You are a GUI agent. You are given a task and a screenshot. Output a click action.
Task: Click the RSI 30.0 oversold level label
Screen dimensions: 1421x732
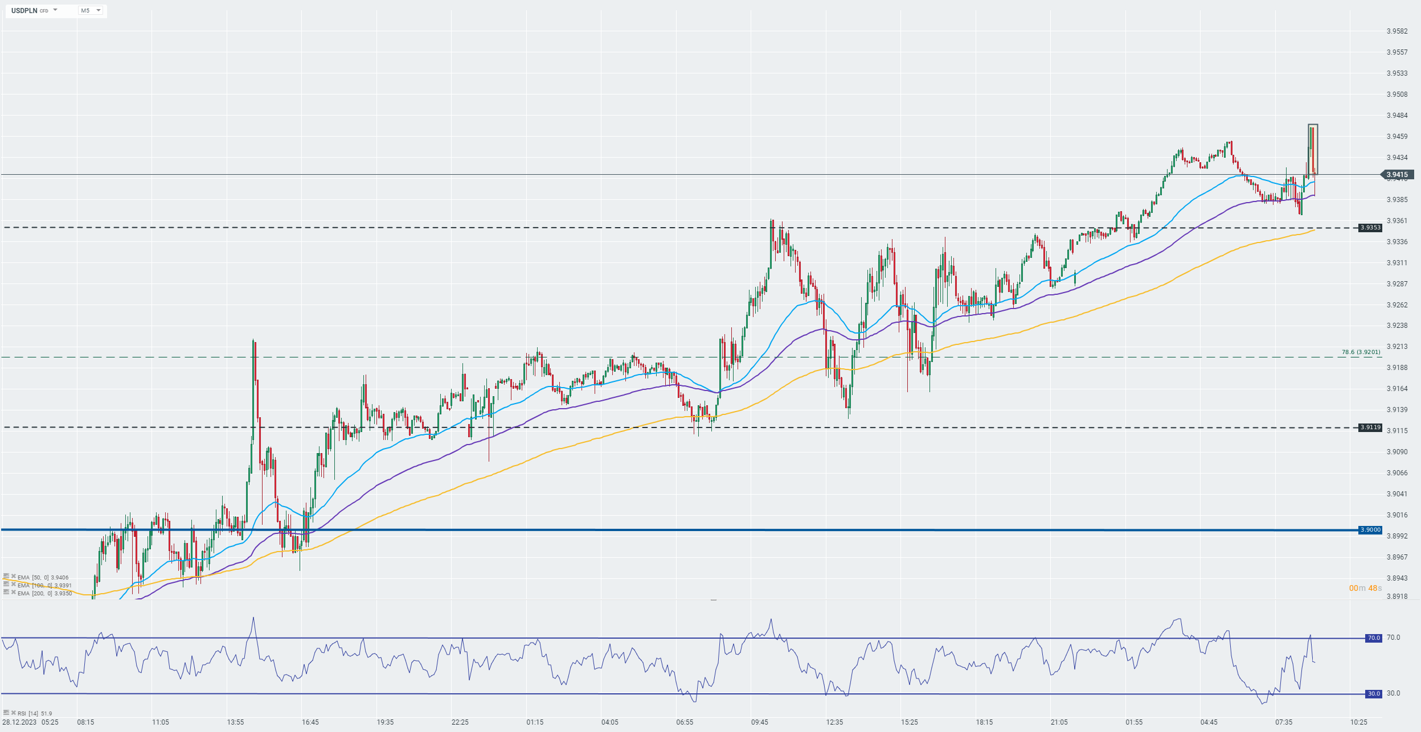tap(1374, 694)
